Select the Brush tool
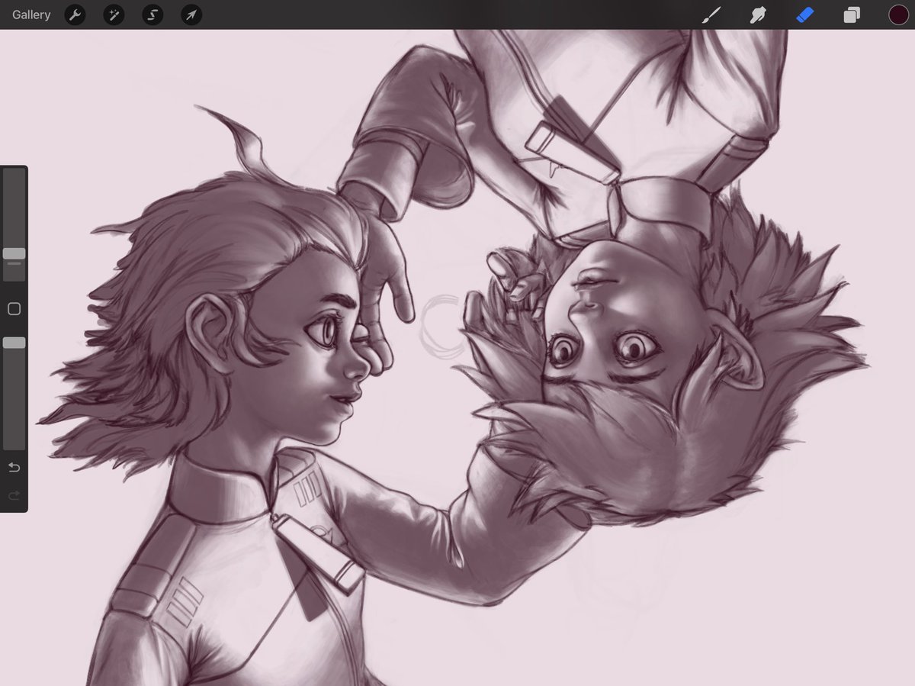Screen dimensions: 915x686 point(711,14)
